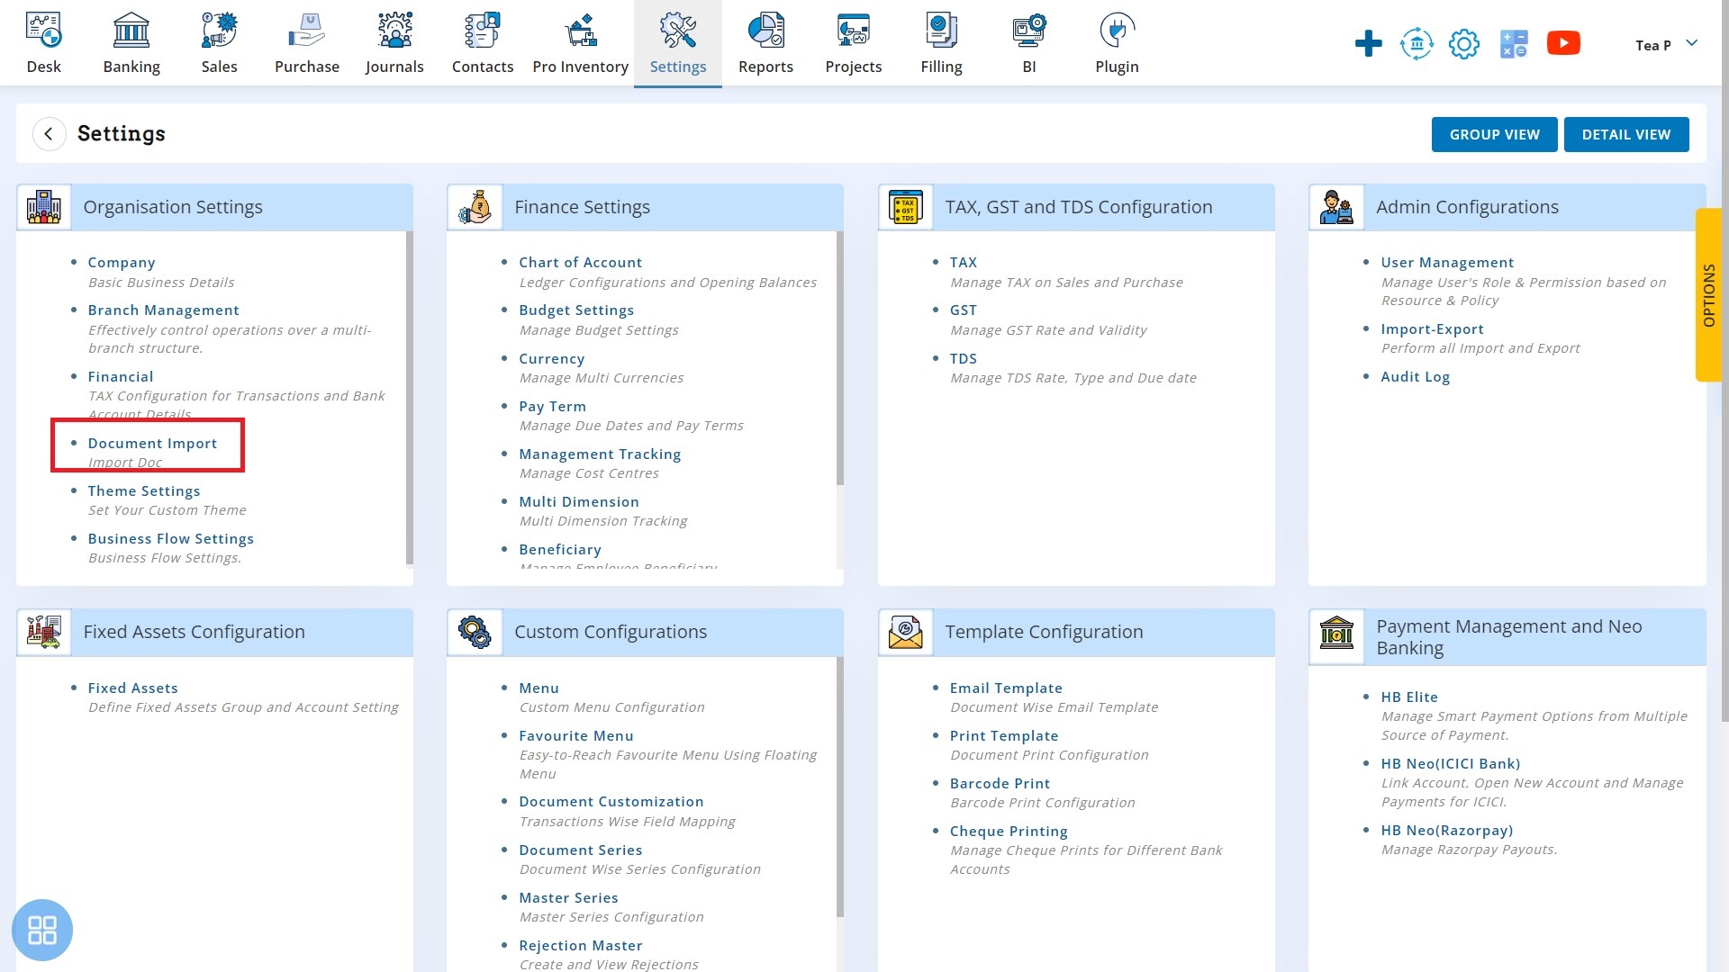
Task: Open the Desk module icon
Action: click(43, 31)
